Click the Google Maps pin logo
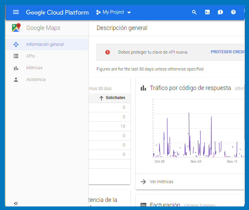The height and width of the screenshot is (210, 249). pyautogui.click(x=16, y=28)
